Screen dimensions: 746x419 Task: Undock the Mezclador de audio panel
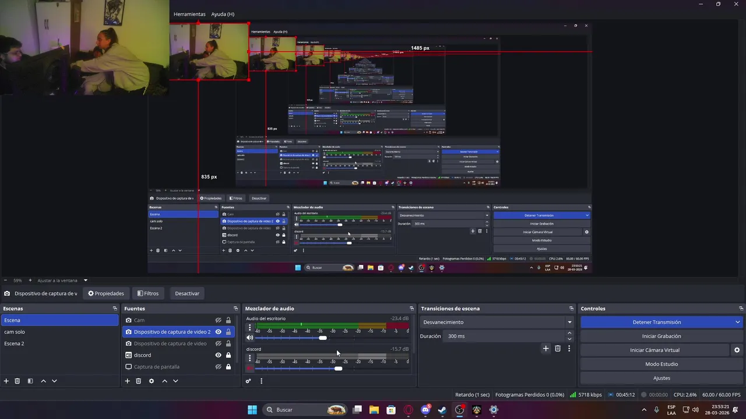411,308
